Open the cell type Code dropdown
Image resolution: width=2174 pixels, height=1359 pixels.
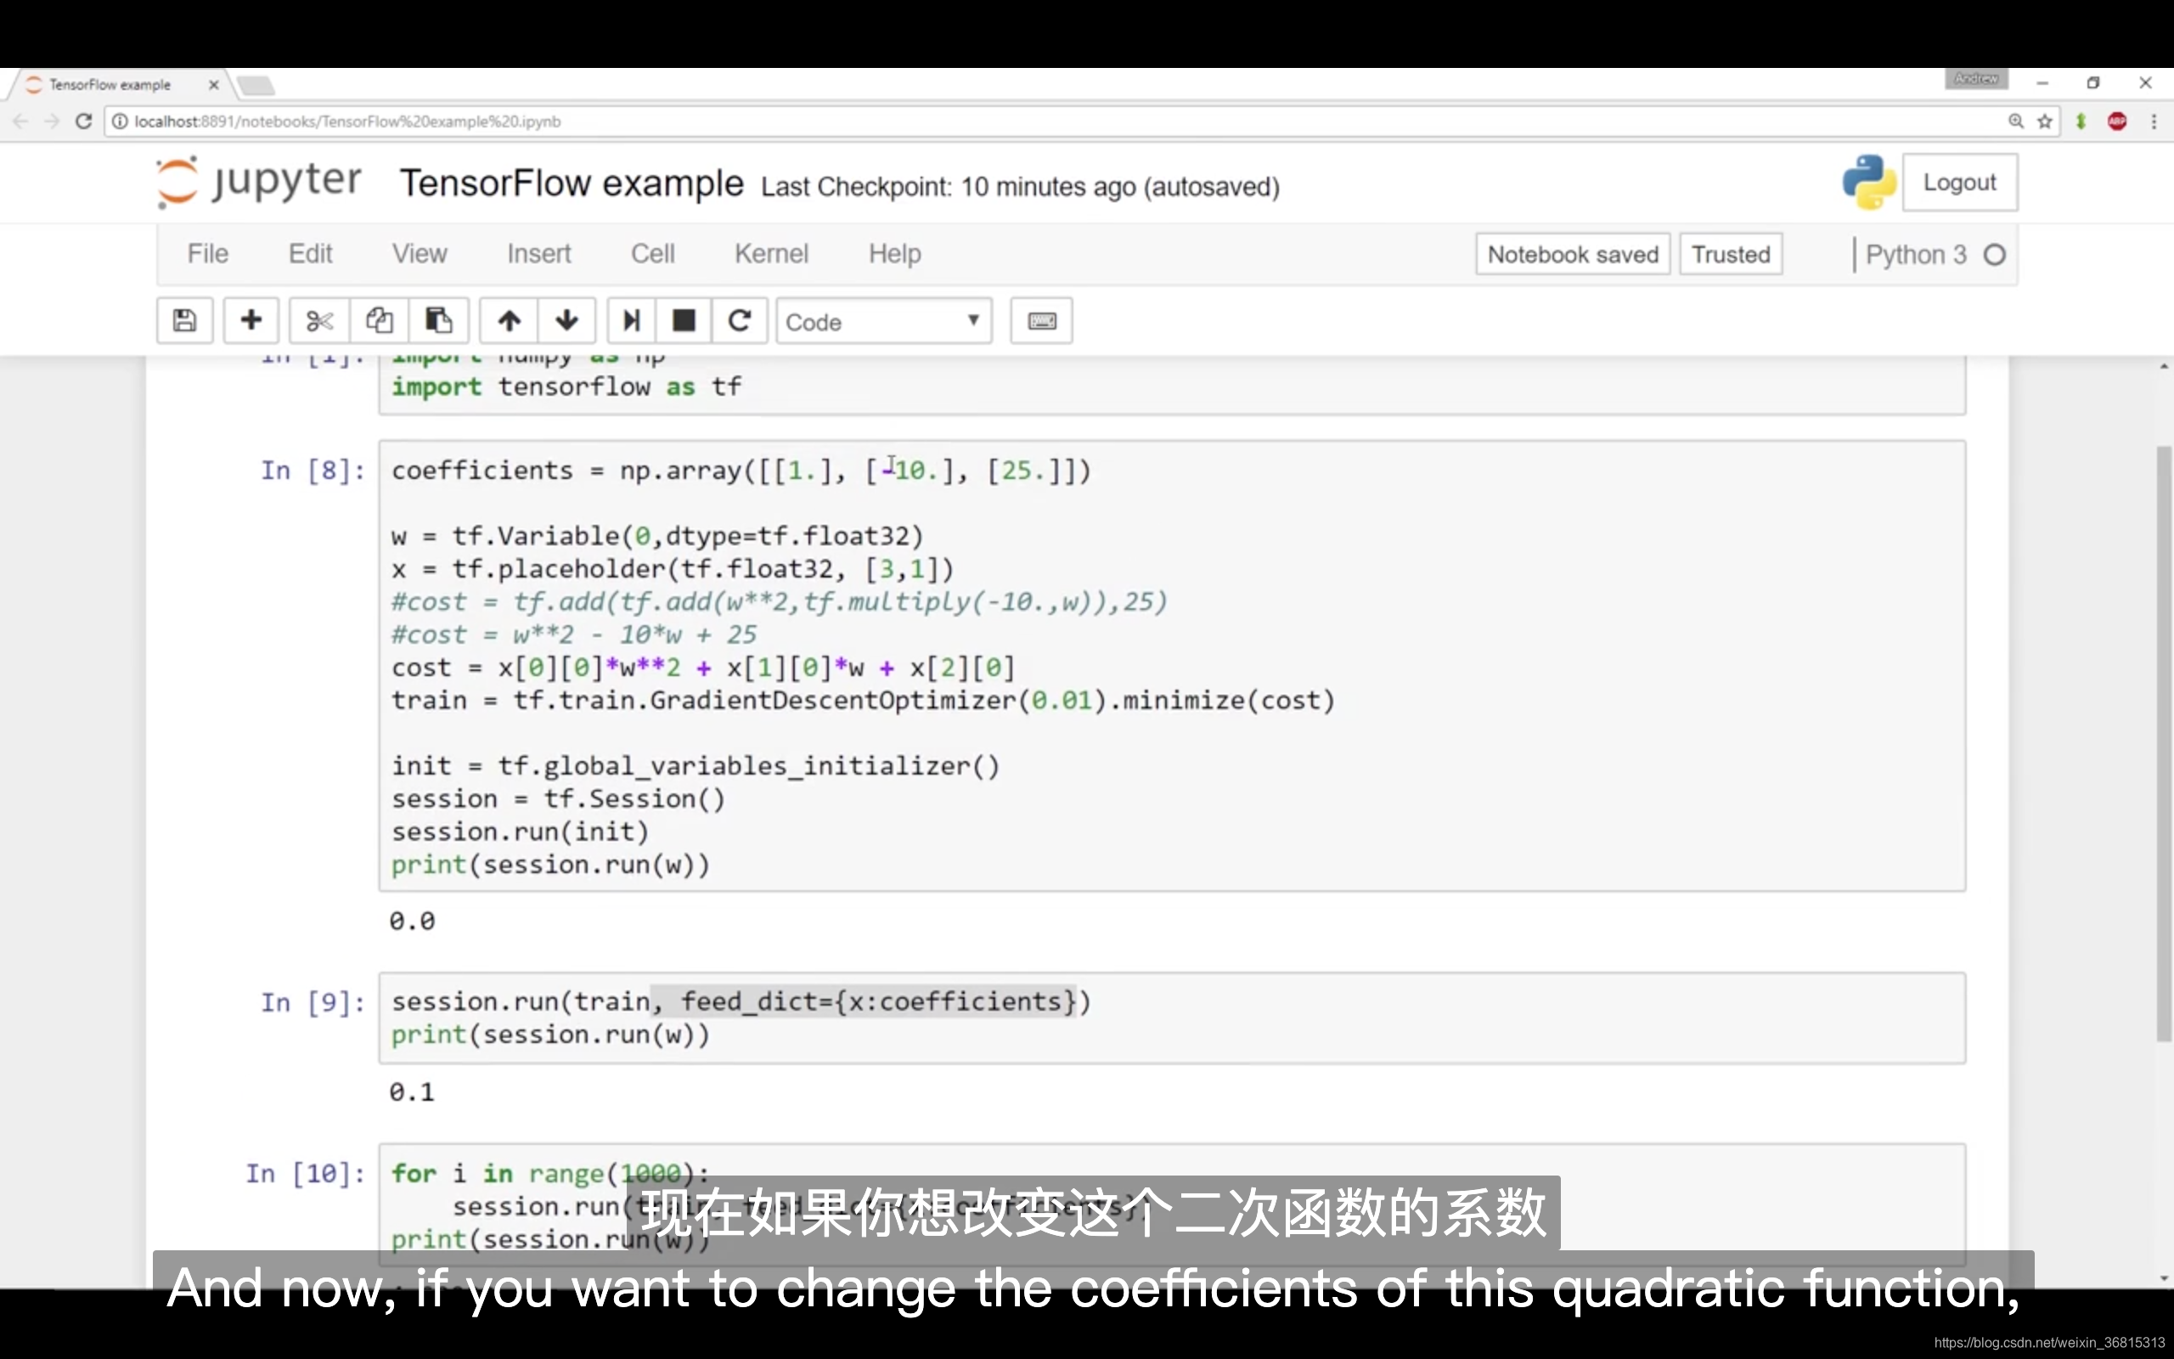pyautogui.click(x=884, y=321)
